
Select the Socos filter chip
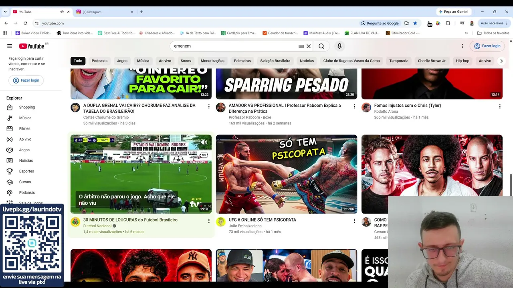pyautogui.click(x=186, y=61)
